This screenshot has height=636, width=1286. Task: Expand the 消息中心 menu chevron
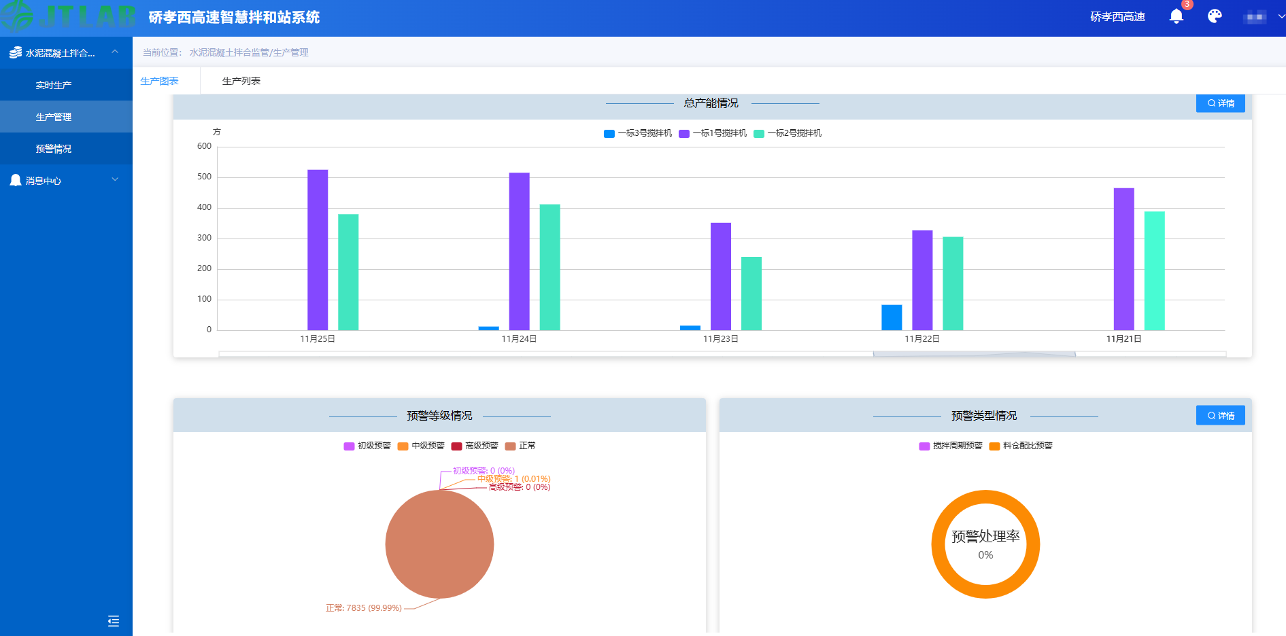[x=115, y=179]
